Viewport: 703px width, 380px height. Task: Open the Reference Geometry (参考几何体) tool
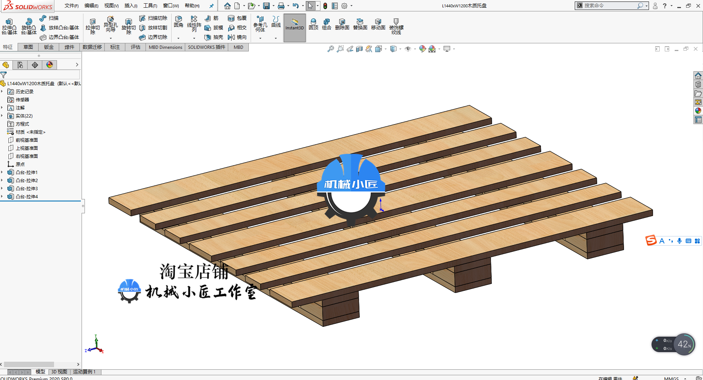click(260, 24)
